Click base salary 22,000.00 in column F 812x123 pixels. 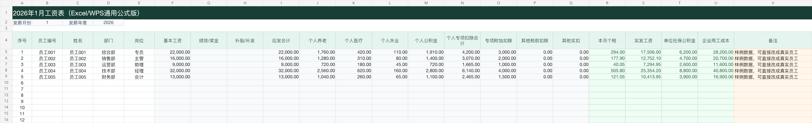(172, 52)
